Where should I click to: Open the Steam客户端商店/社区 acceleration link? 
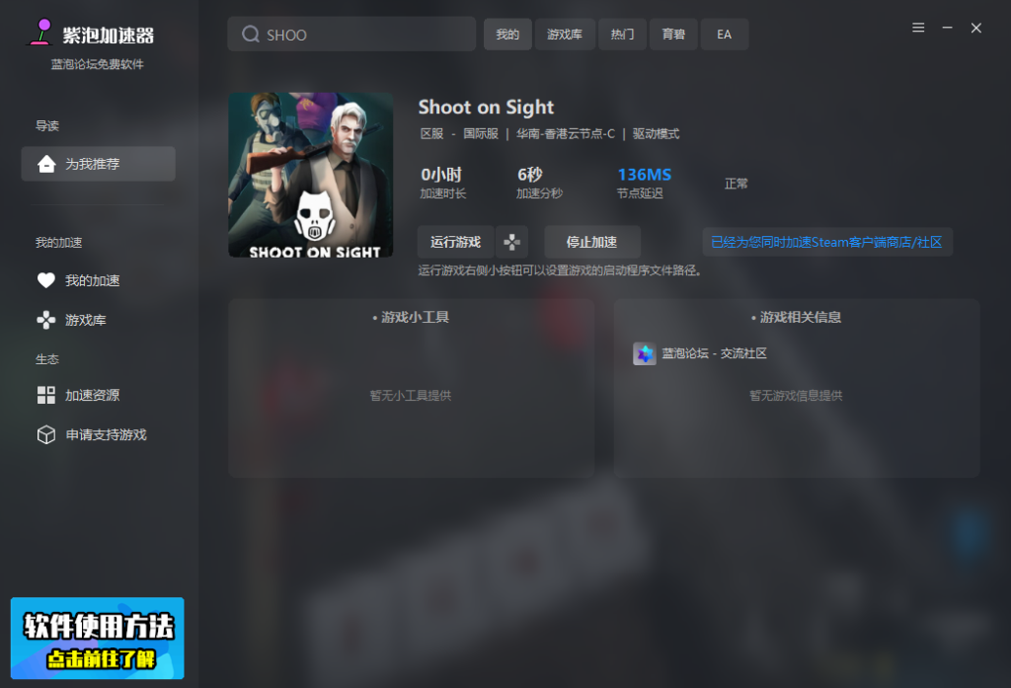pos(826,243)
